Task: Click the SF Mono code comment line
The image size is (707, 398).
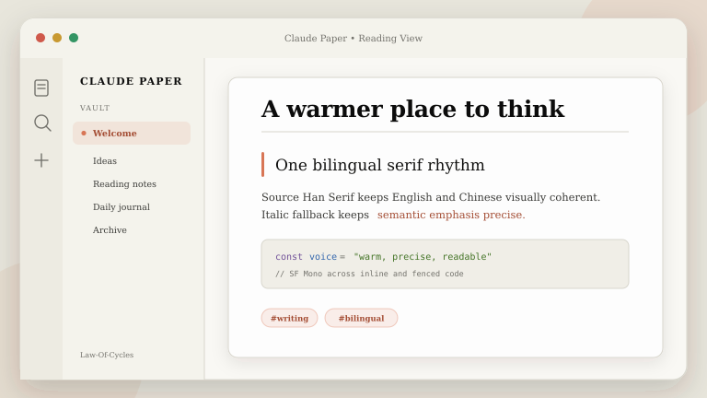Action: click(x=369, y=274)
